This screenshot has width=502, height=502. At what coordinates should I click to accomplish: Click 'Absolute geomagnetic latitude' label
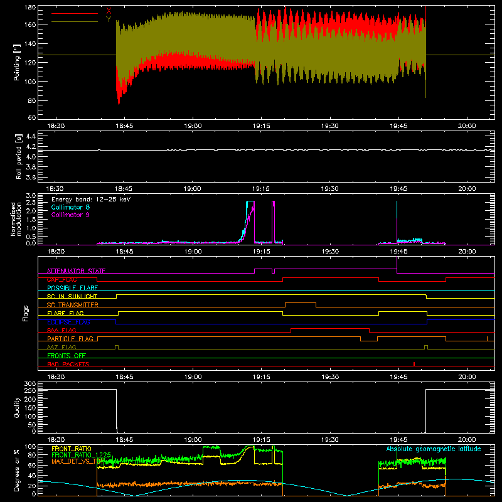[x=434, y=449]
